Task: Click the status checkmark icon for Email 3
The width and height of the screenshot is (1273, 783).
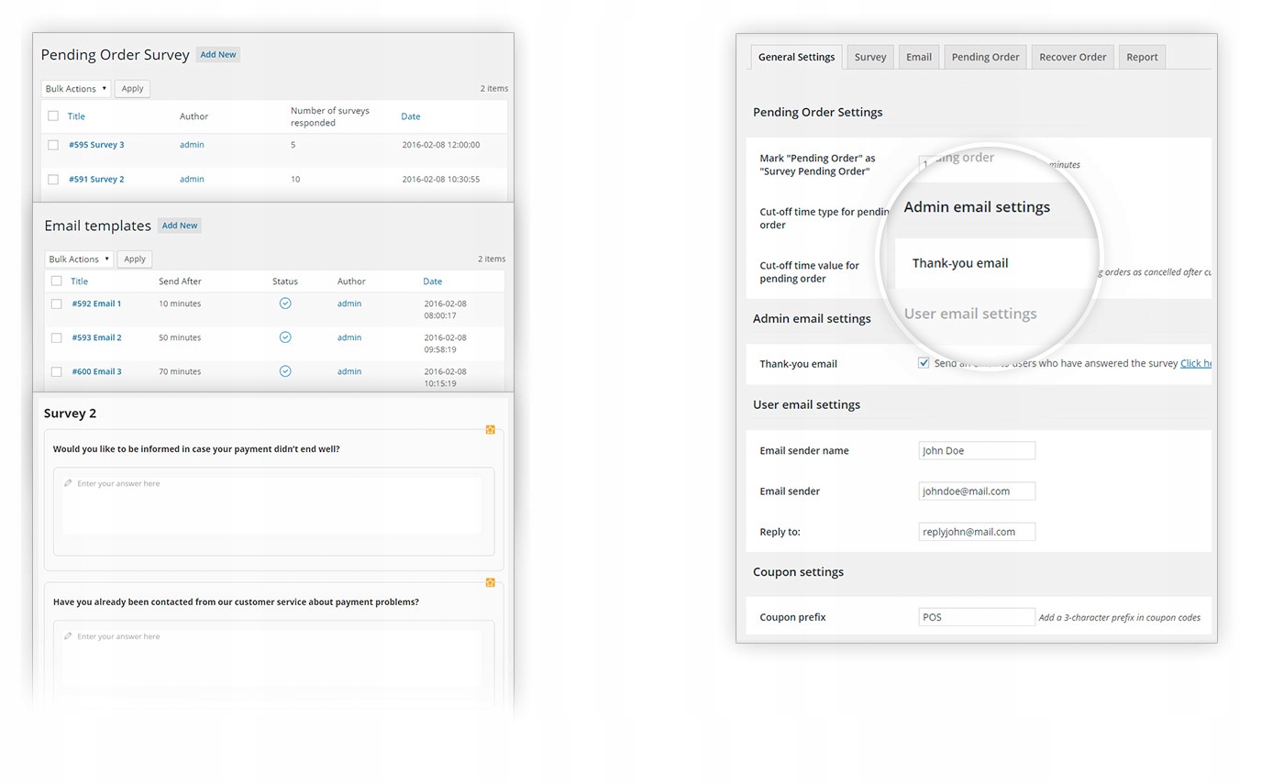Action: coord(285,371)
